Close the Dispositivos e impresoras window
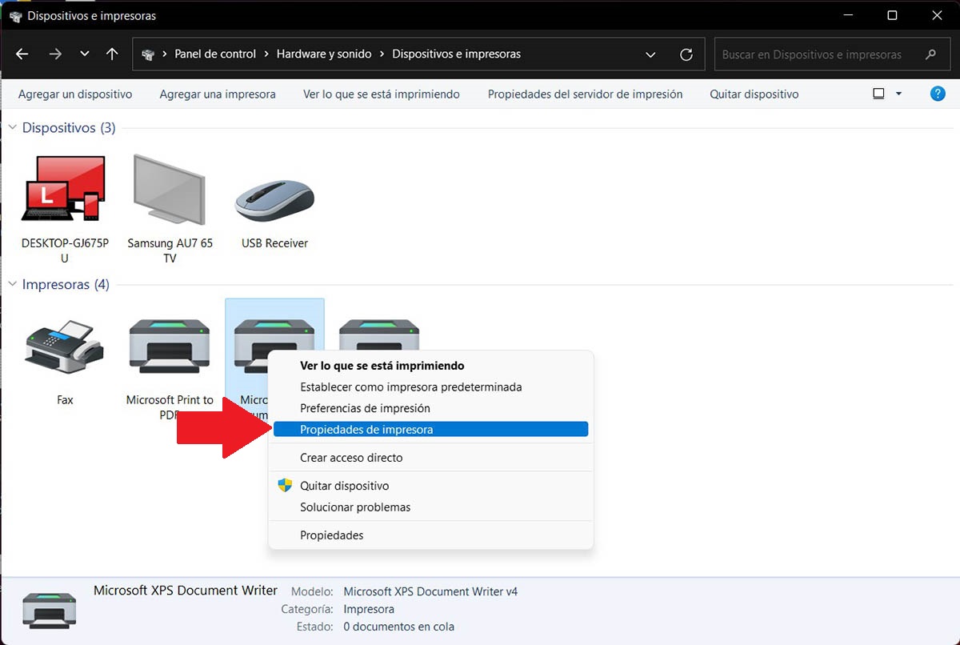Viewport: 960px width, 645px height. [938, 15]
